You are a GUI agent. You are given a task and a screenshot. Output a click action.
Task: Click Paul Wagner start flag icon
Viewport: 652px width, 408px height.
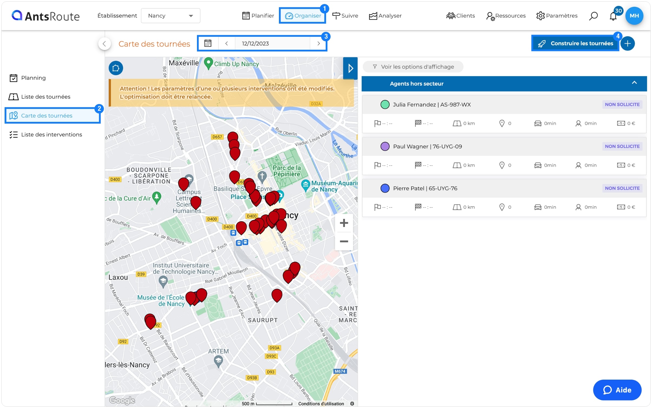(377, 165)
